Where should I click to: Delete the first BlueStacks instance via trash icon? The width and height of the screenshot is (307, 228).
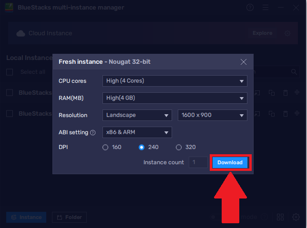click(285, 93)
